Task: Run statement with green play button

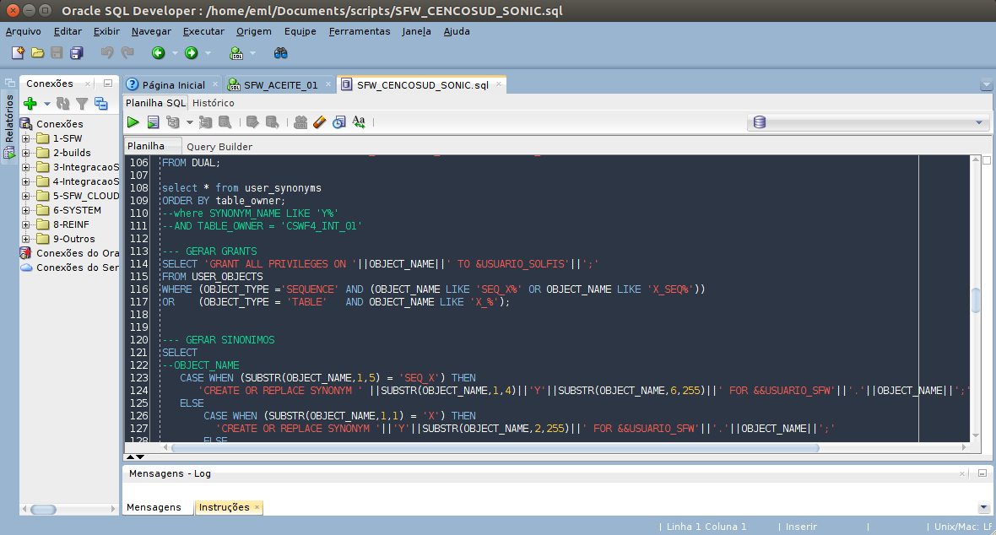Action: pyautogui.click(x=133, y=122)
